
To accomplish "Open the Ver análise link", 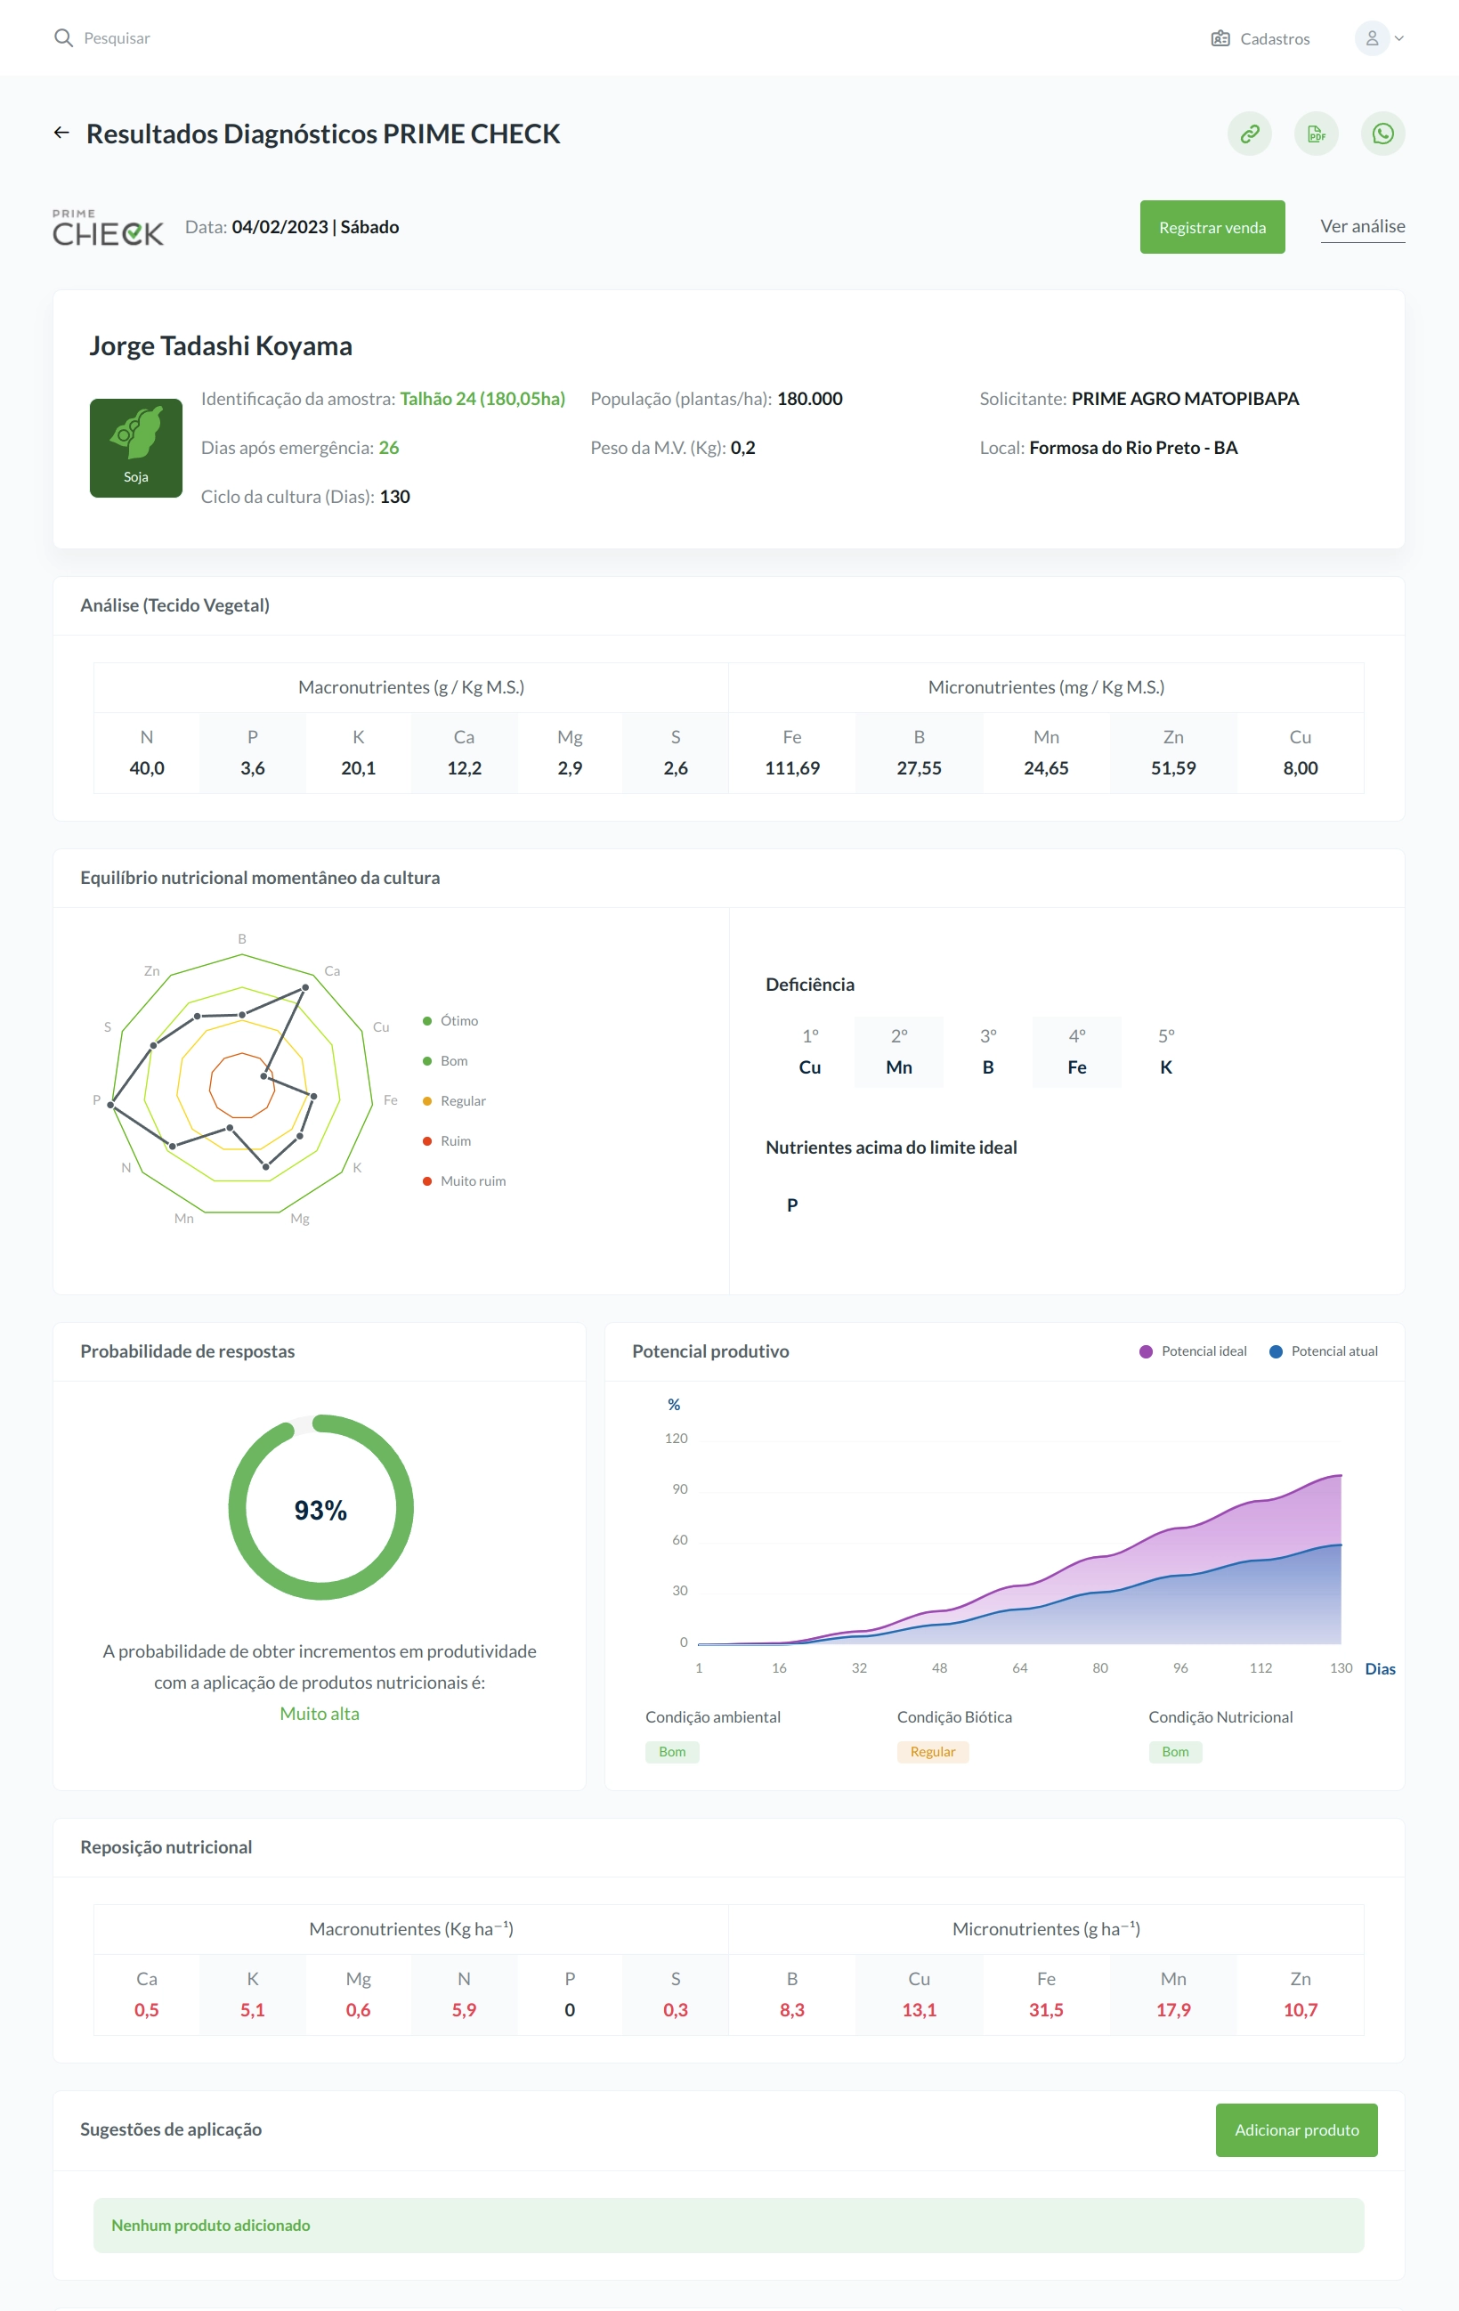I will click(x=1362, y=226).
